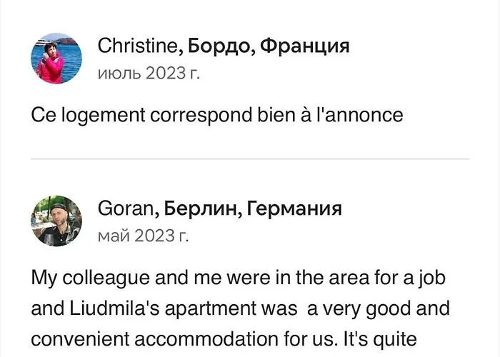
Task: Click reviewer name Goran
Action: pos(126,208)
